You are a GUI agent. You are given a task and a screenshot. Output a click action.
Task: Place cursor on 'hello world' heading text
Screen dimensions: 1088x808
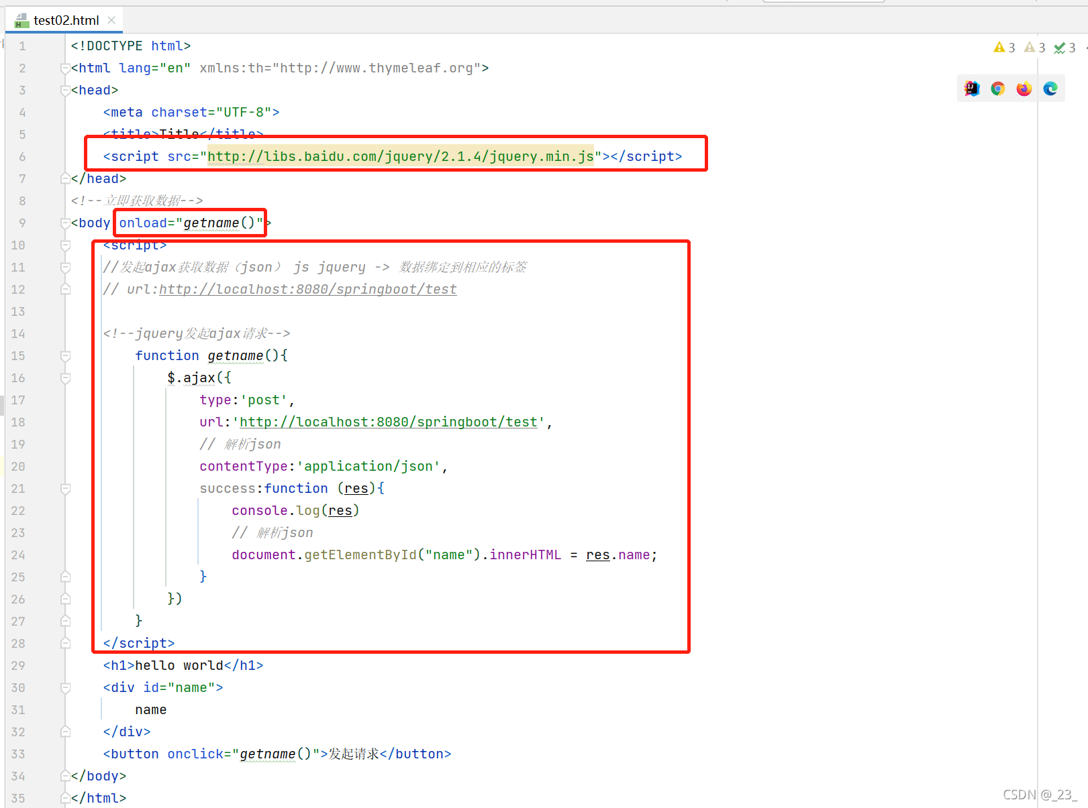[179, 665]
